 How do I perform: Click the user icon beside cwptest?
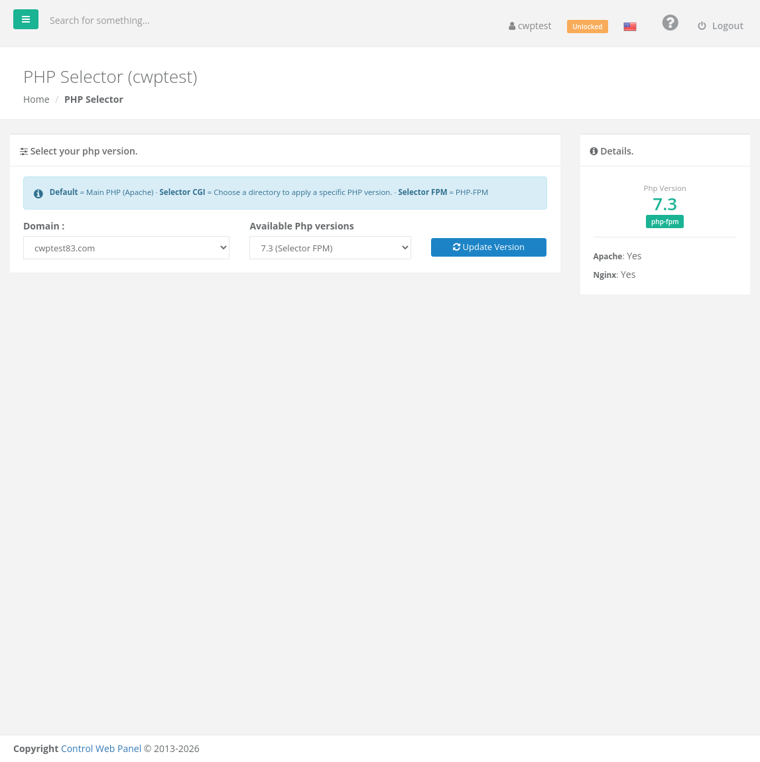pyautogui.click(x=512, y=27)
